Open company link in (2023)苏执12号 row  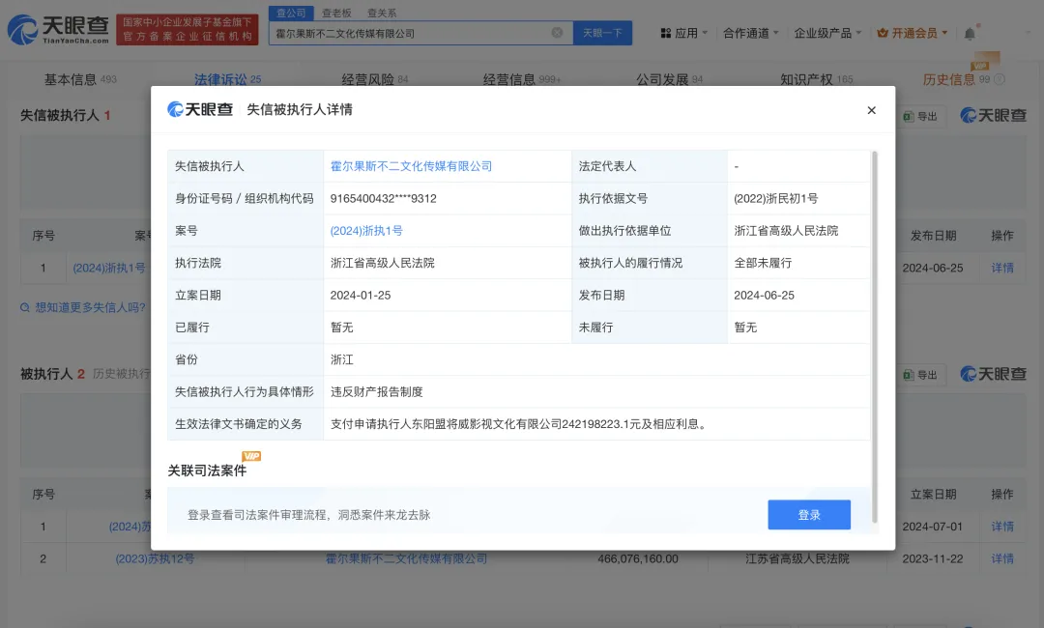pos(406,558)
